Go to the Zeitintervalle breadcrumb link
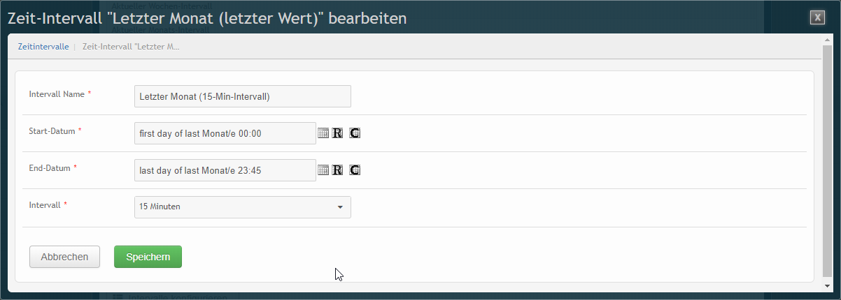Viewport: 841px width, 300px height. pos(43,47)
